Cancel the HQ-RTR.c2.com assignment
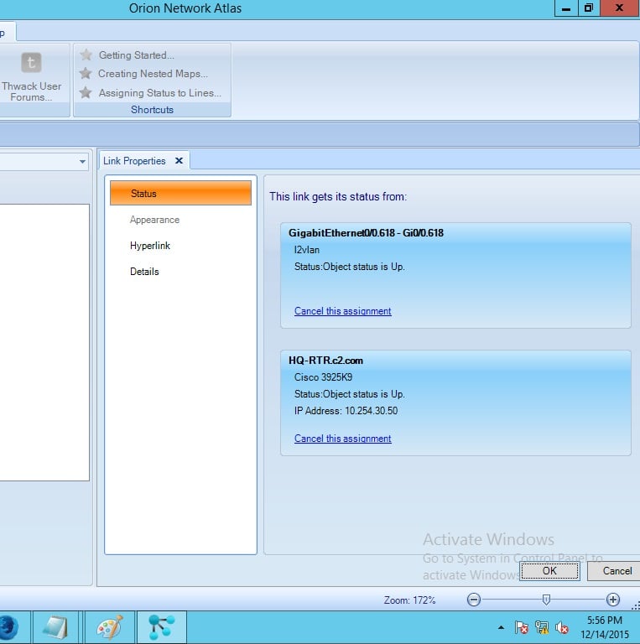640x644 pixels. pyautogui.click(x=342, y=439)
